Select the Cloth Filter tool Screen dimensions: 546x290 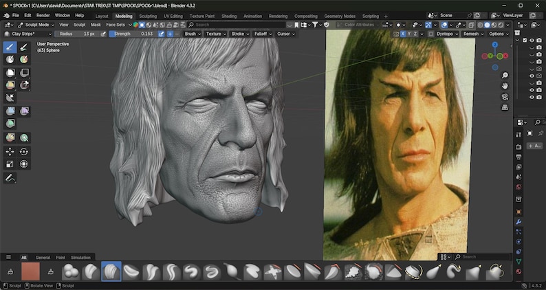(x=23, y=111)
